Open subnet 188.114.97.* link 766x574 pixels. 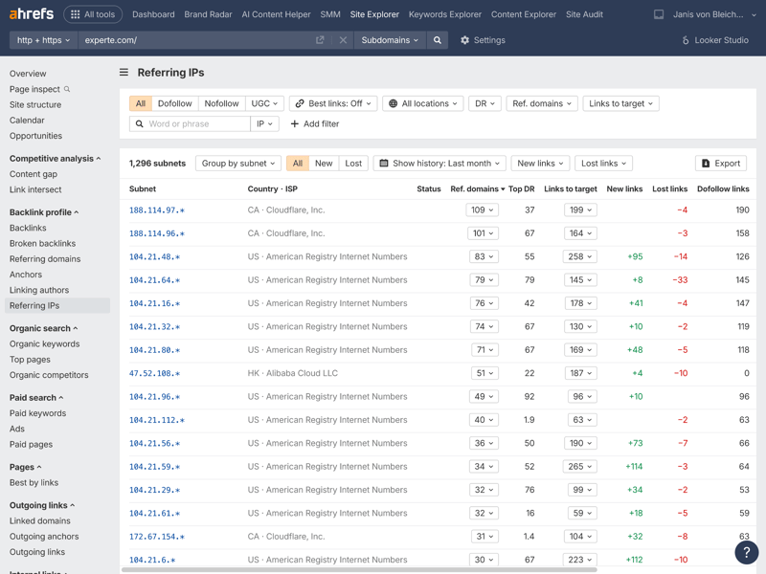pyautogui.click(x=157, y=210)
